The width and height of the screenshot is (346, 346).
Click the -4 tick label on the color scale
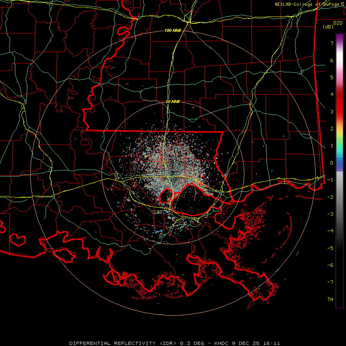[x=330, y=231]
